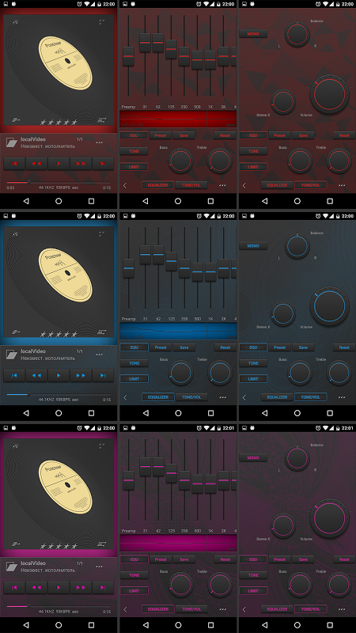Viewport: 356px width, 633px height.
Task: Toggle TONE in the pink equalizer screen
Action: pos(134,575)
